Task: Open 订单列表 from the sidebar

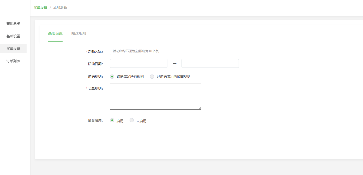Action: click(x=13, y=61)
